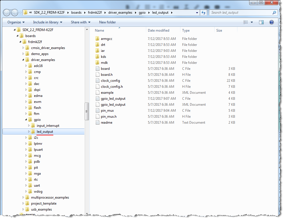Select the readme text document icon
This screenshot has width=283, height=218.
point(97,122)
